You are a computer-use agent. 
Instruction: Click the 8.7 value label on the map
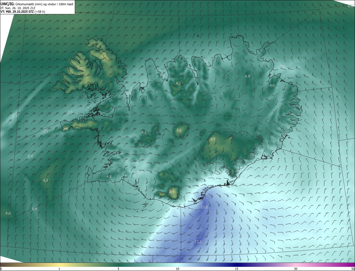(139, 173)
